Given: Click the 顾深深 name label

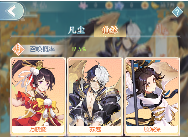Looking at the screenshot, I should (x=152, y=130).
